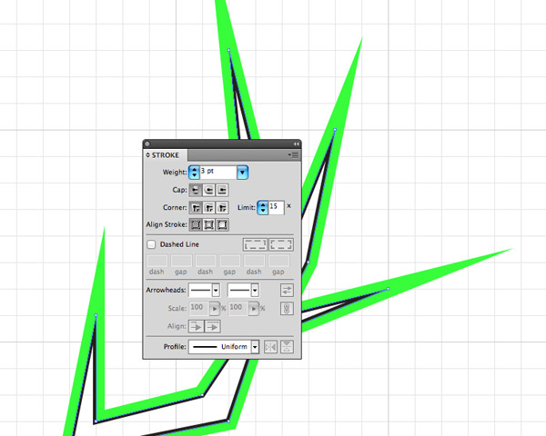Link arrowhead start and end scales
Image resolution: width=546 pixels, height=436 pixels.
click(287, 309)
